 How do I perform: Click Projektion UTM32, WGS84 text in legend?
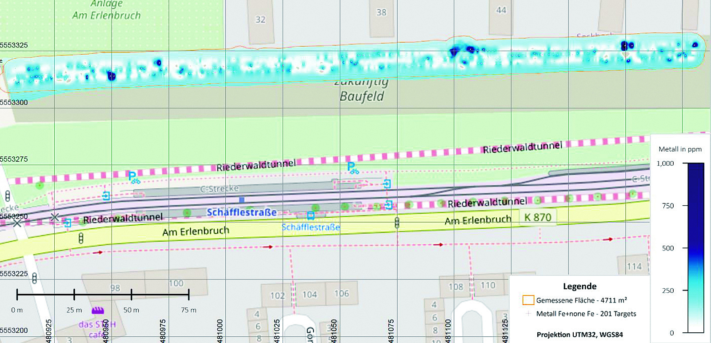pyautogui.click(x=579, y=335)
